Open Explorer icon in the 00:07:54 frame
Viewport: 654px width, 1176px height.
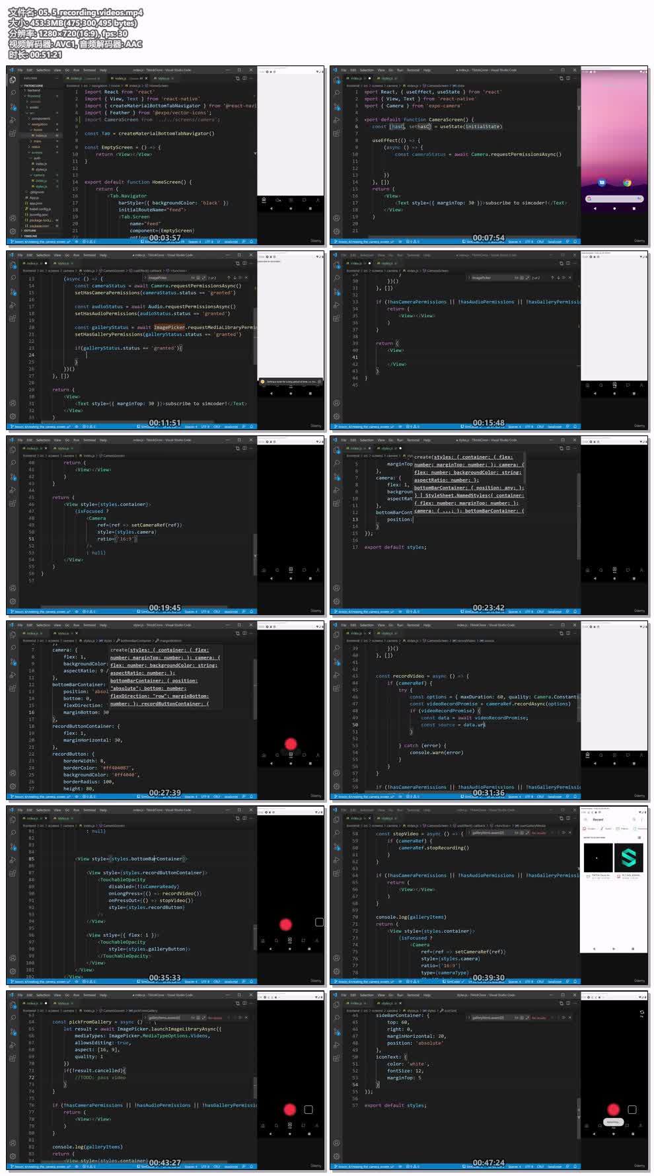pos(336,80)
